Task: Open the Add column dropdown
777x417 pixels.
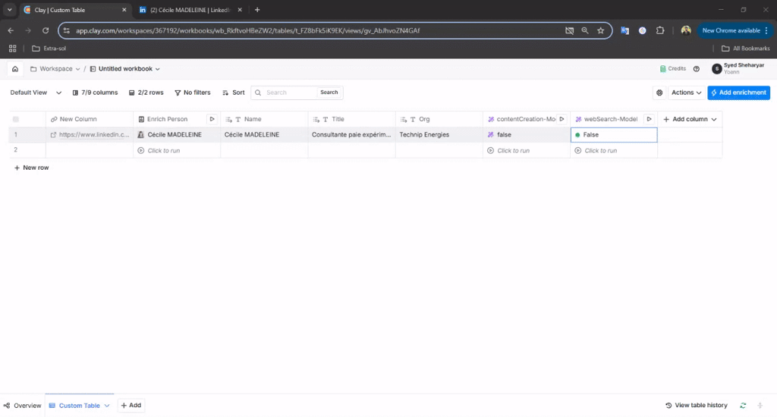Action: 690,119
